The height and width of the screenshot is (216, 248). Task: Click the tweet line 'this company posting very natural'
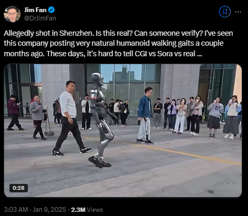[59, 43]
